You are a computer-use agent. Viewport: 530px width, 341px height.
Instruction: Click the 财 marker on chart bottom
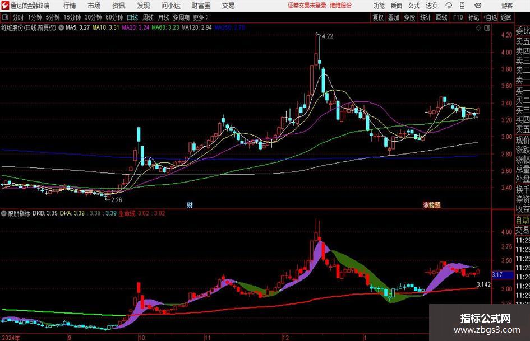coord(190,205)
